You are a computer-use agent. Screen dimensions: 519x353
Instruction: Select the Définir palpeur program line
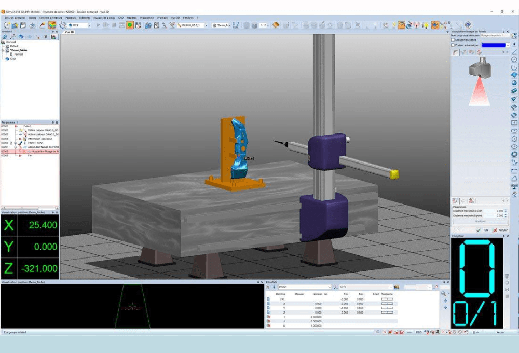point(43,130)
